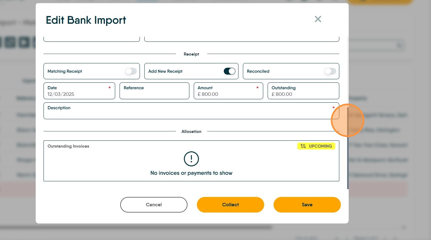Close the Edit Bank Import dialog

tap(318, 19)
